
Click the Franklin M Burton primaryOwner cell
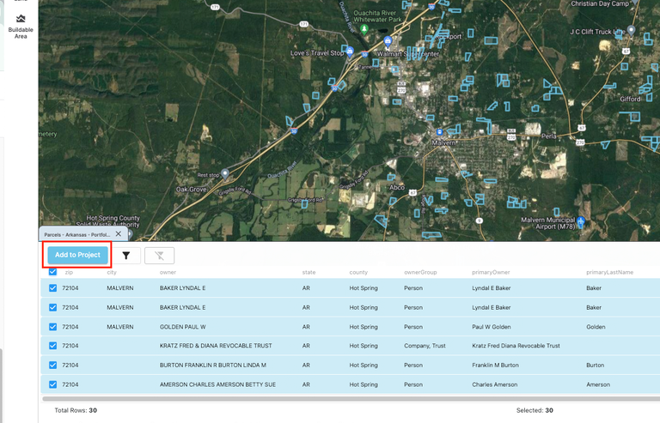coord(495,365)
